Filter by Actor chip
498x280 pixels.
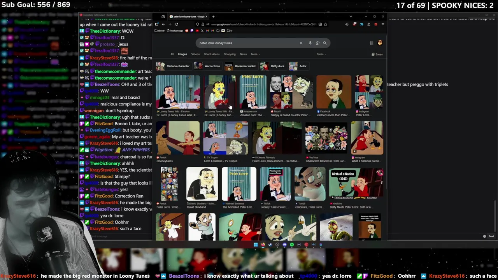pyautogui.click(x=298, y=66)
